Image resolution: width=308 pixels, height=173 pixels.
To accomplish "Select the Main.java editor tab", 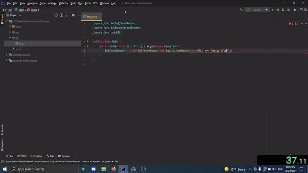I will point(91,17).
